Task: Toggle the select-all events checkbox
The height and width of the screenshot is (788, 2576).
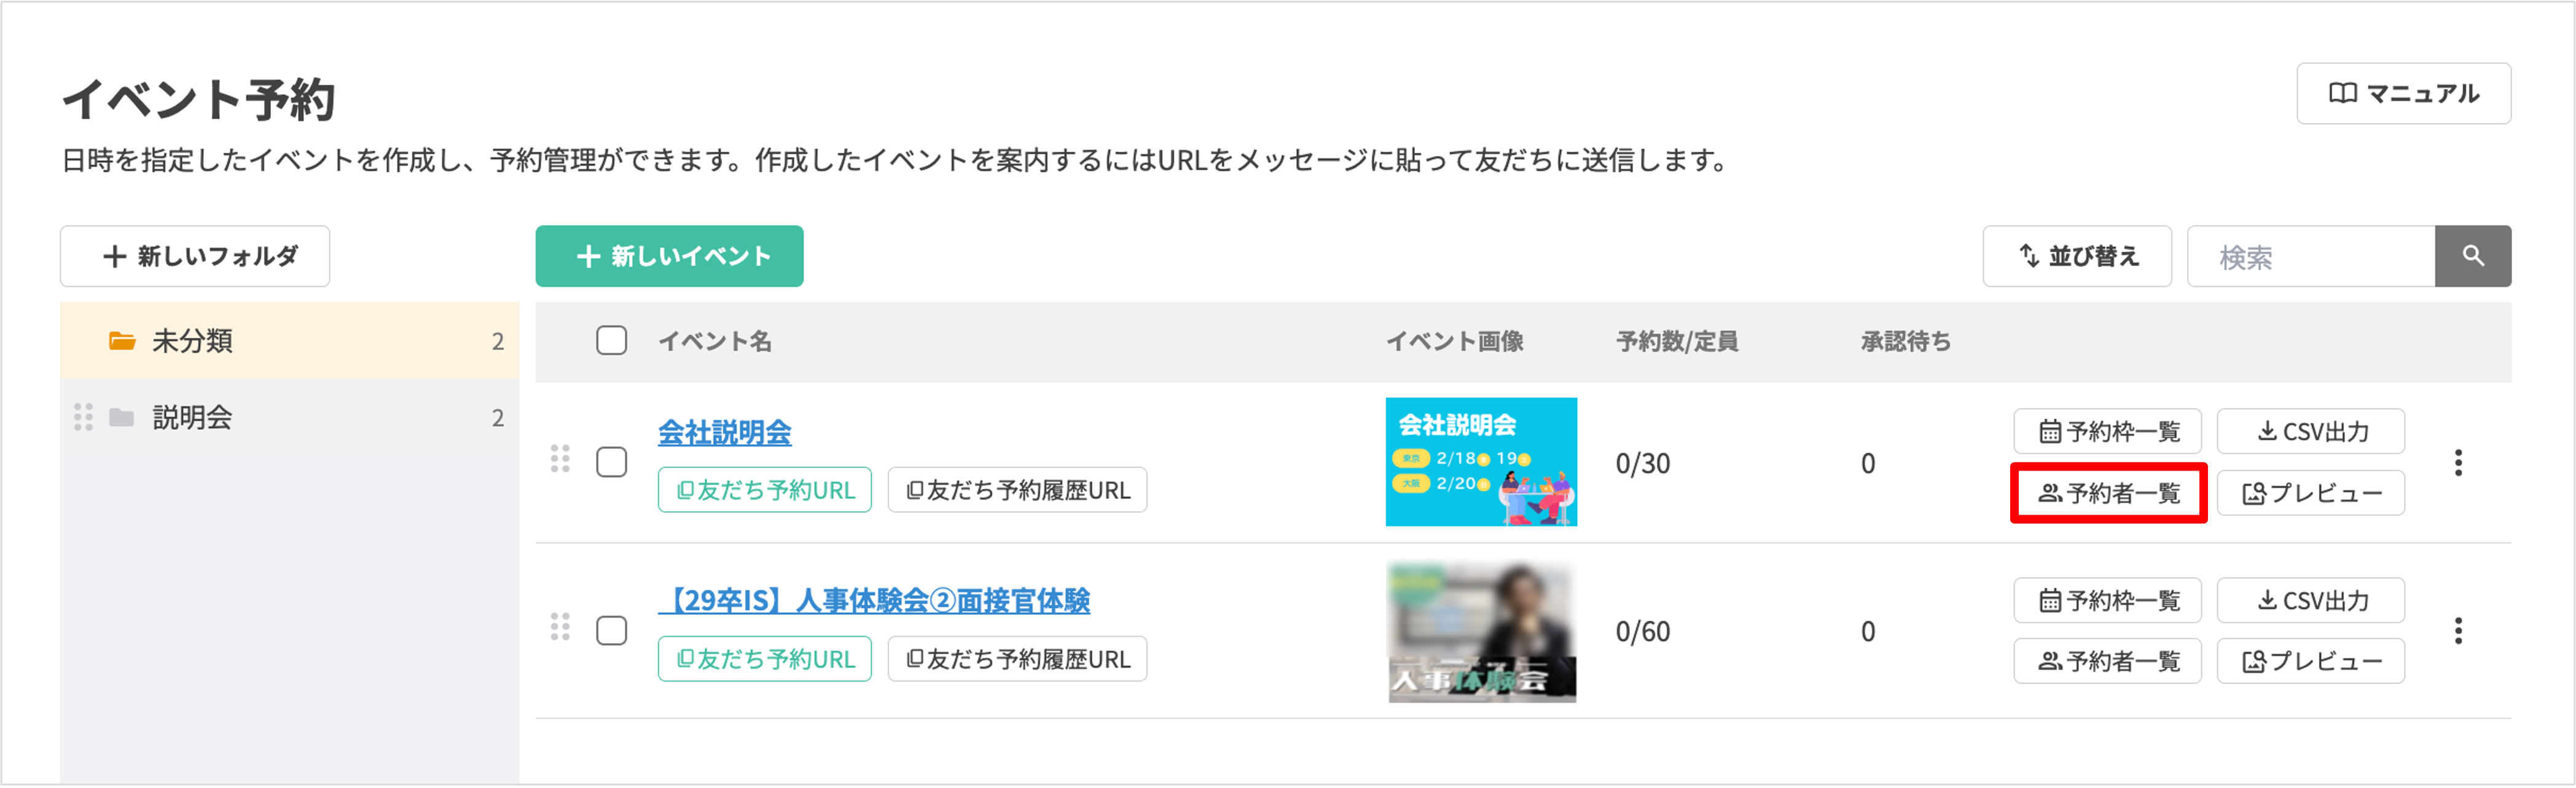Action: [612, 341]
